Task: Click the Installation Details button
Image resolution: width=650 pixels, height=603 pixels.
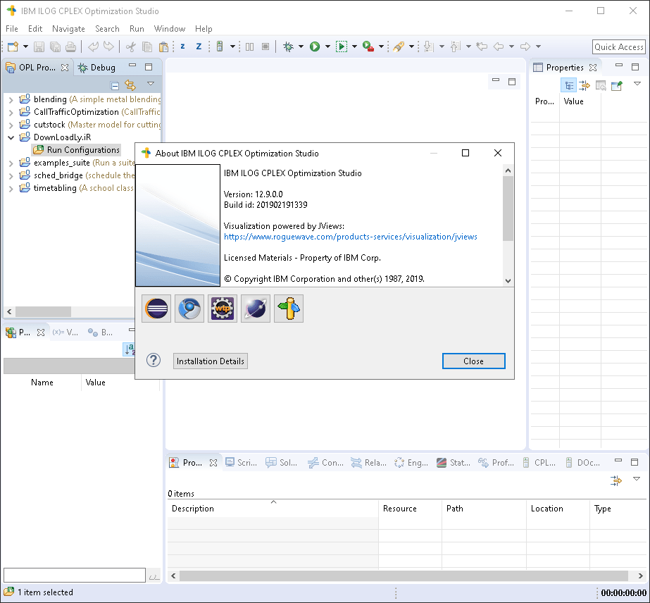Action: click(210, 361)
